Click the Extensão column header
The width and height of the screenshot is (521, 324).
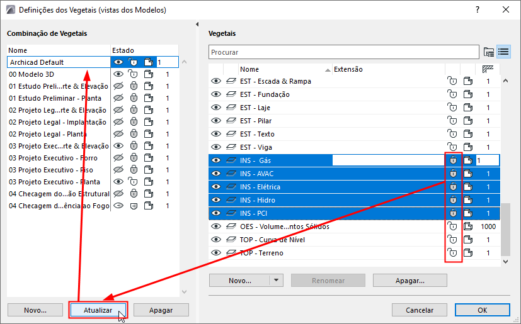click(389, 69)
